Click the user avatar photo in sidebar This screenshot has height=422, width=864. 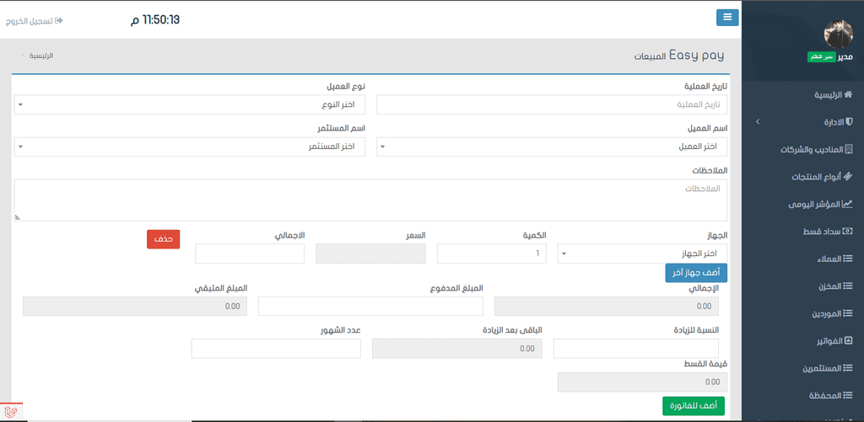tap(838, 34)
